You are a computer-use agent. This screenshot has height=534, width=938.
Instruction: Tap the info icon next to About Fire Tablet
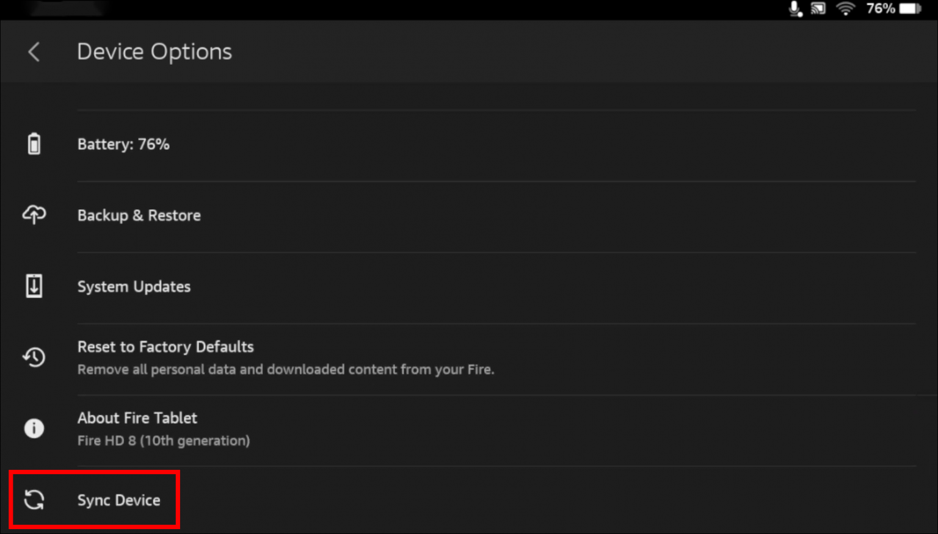(34, 428)
